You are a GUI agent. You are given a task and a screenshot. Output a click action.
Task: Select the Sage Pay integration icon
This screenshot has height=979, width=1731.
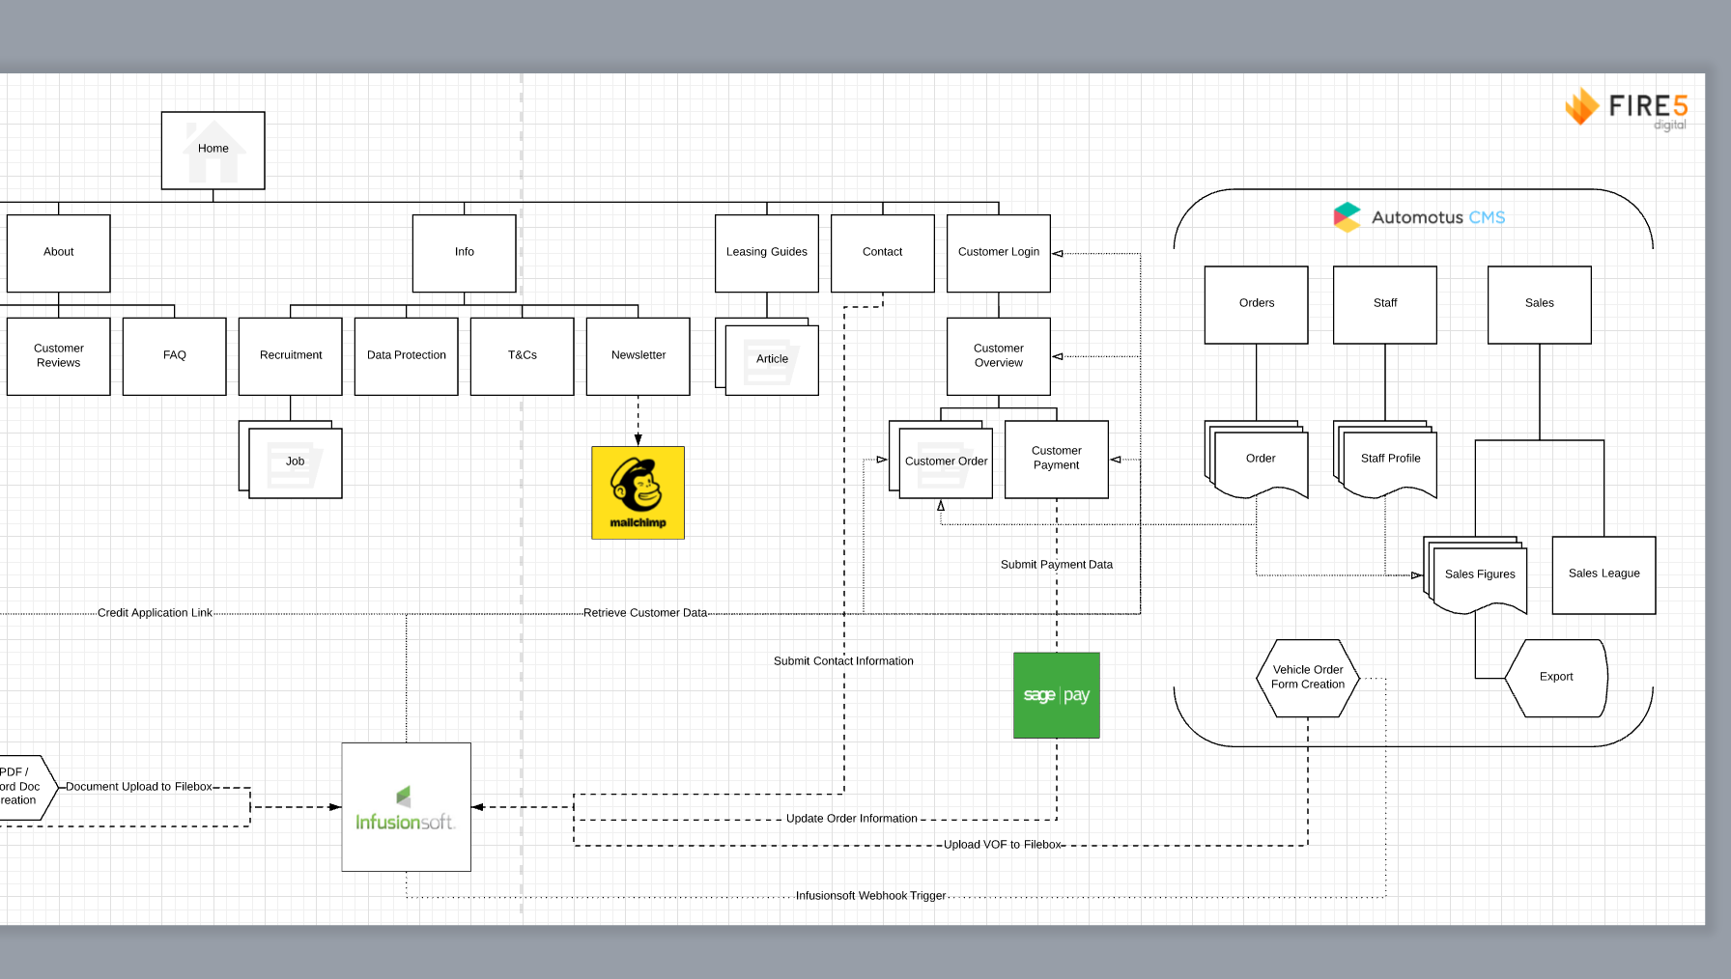(x=1055, y=694)
